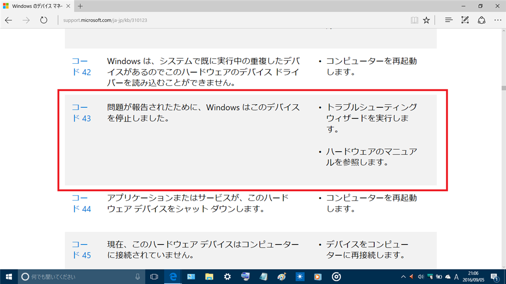Click the コード 42 row text コンピューターを再起動します
Screen dimensions: 506x284
(x=372, y=67)
